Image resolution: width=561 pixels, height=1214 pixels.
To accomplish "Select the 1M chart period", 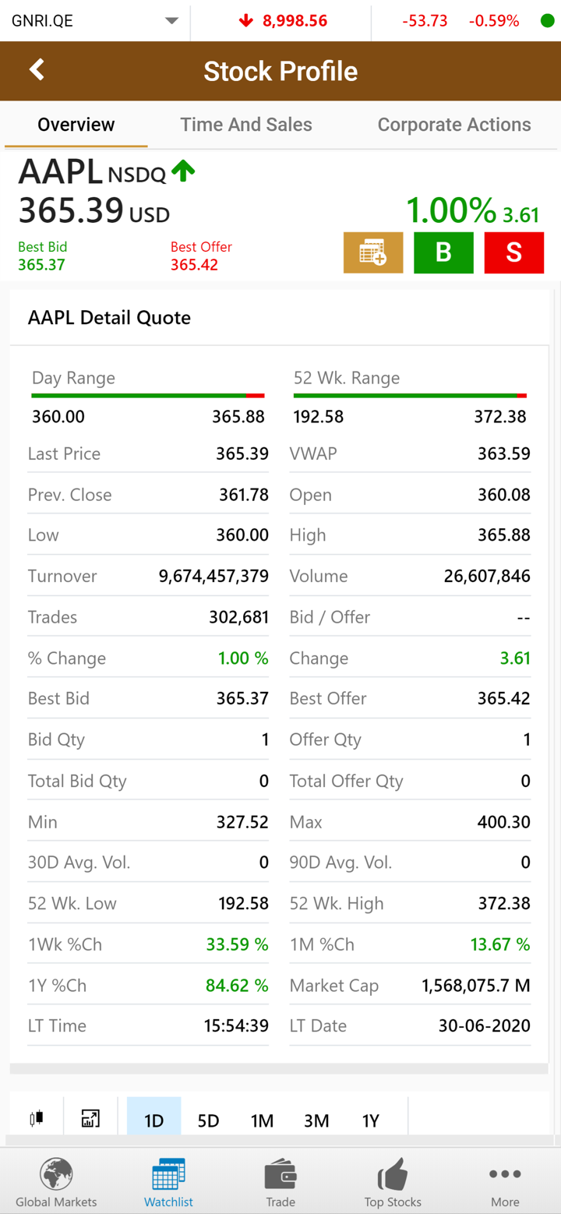I will click(x=262, y=1120).
